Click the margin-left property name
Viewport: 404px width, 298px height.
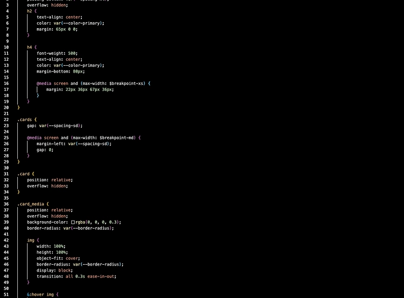point(50,143)
